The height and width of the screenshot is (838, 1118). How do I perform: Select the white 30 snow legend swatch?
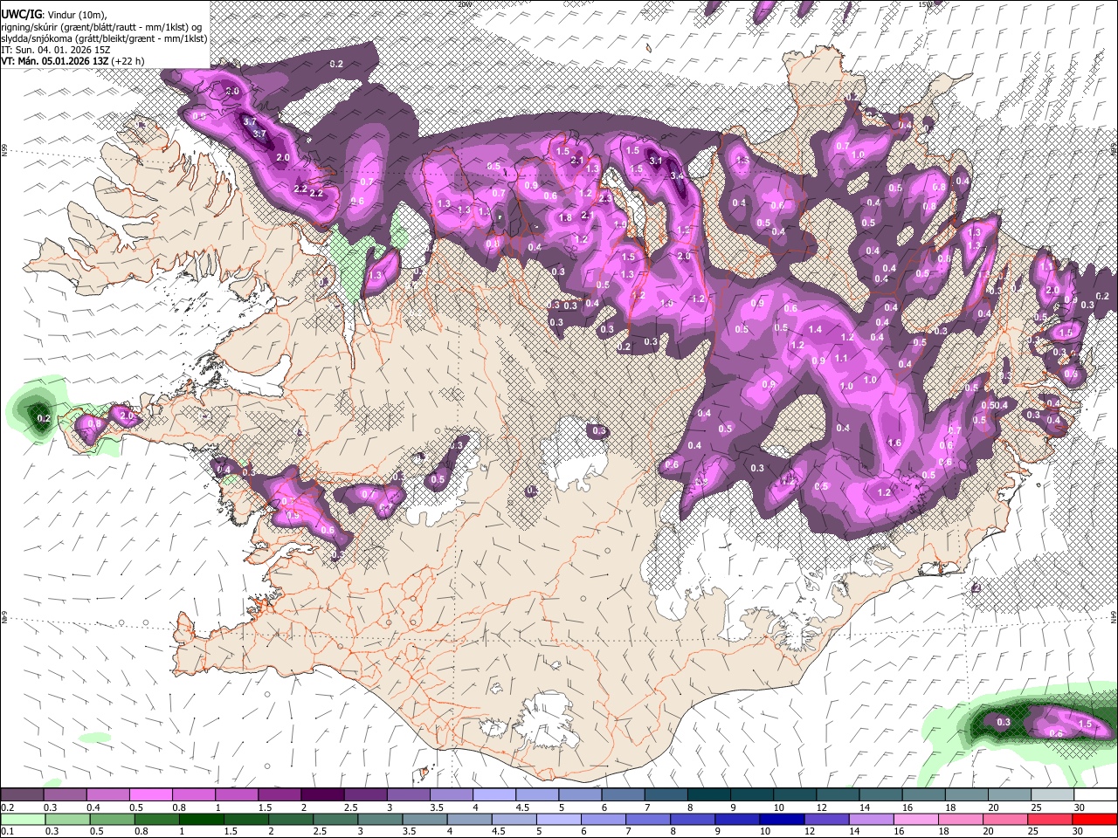1094,795
